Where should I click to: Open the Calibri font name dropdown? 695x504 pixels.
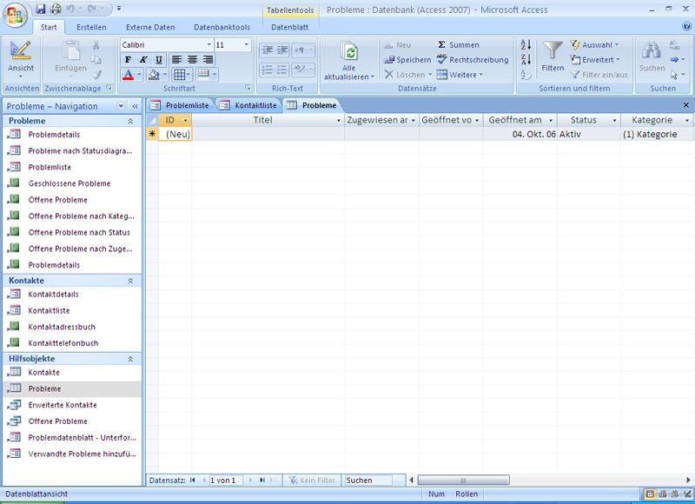(x=208, y=44)
